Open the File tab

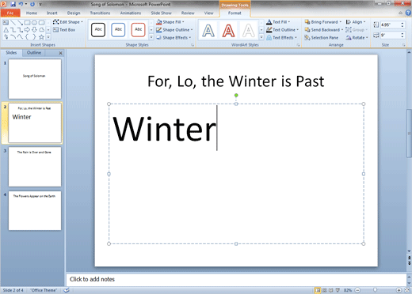tap(10, 13)
